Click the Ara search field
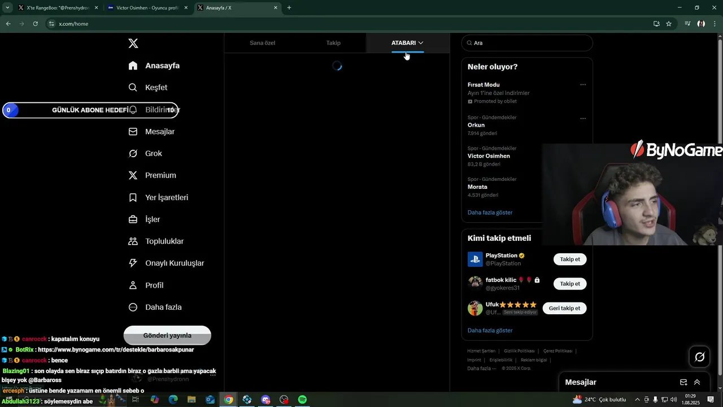723x407 pixels. tap(527, 43)
